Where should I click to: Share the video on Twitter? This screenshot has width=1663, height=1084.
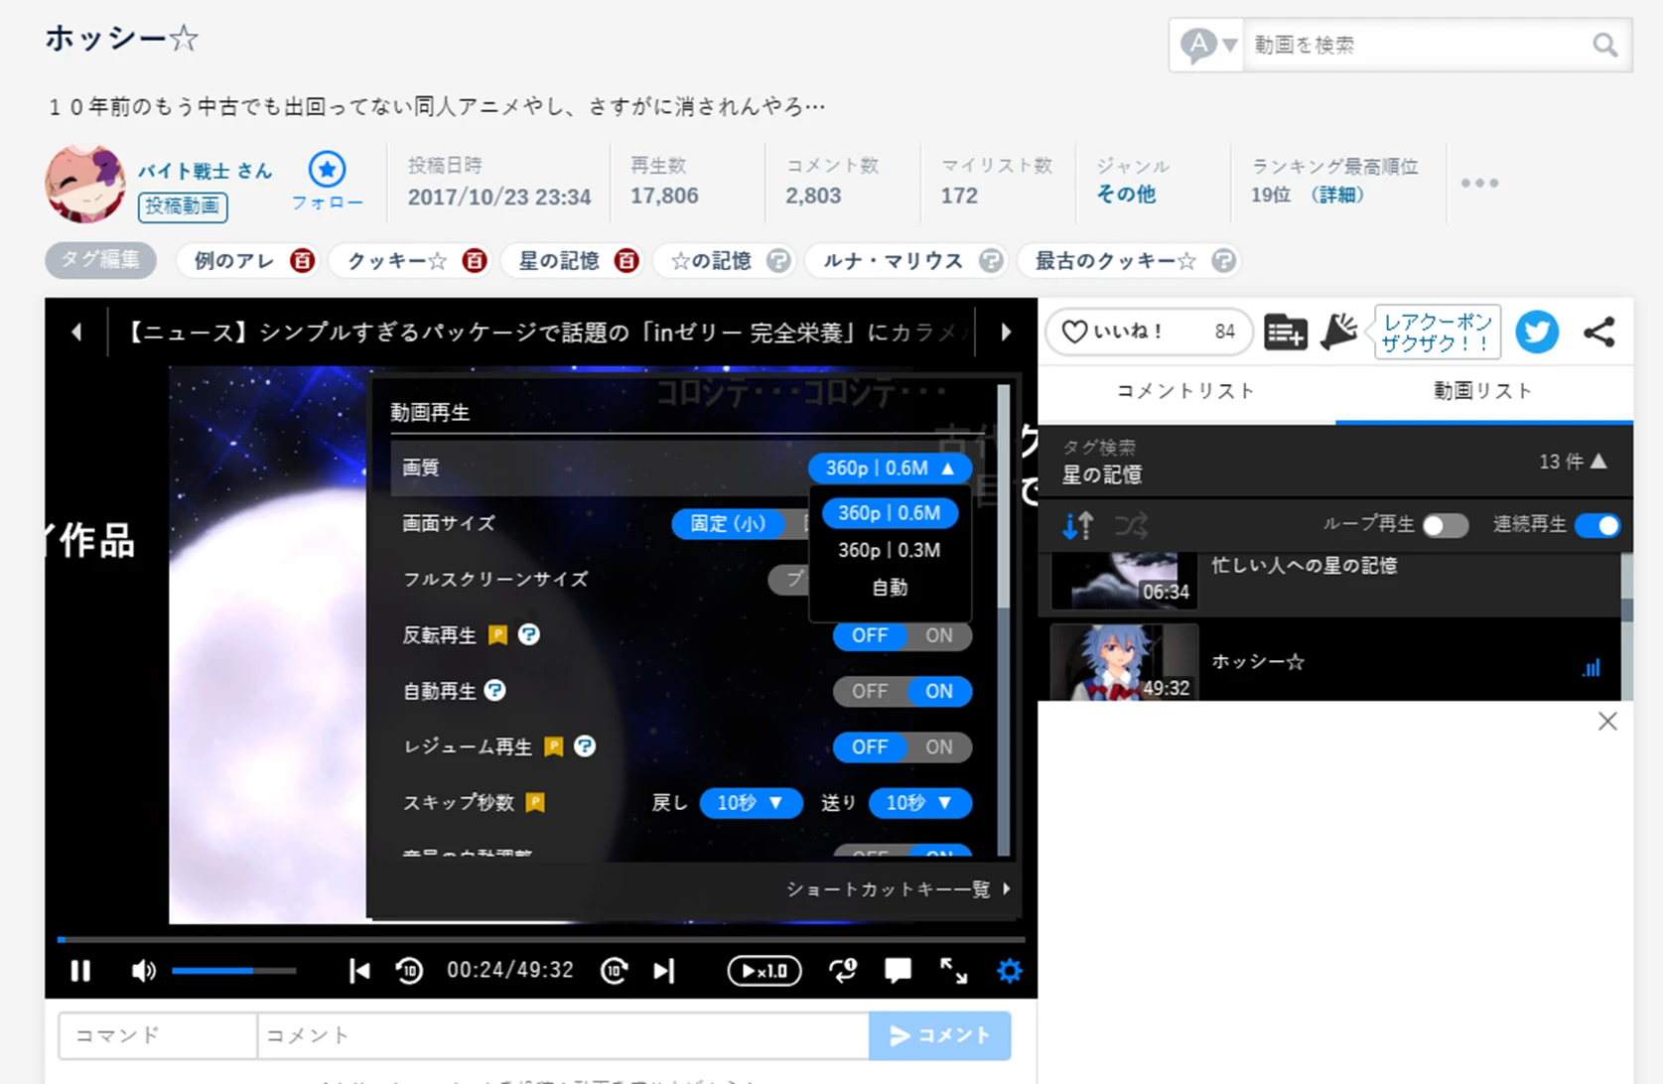(x=1537, y=332)
